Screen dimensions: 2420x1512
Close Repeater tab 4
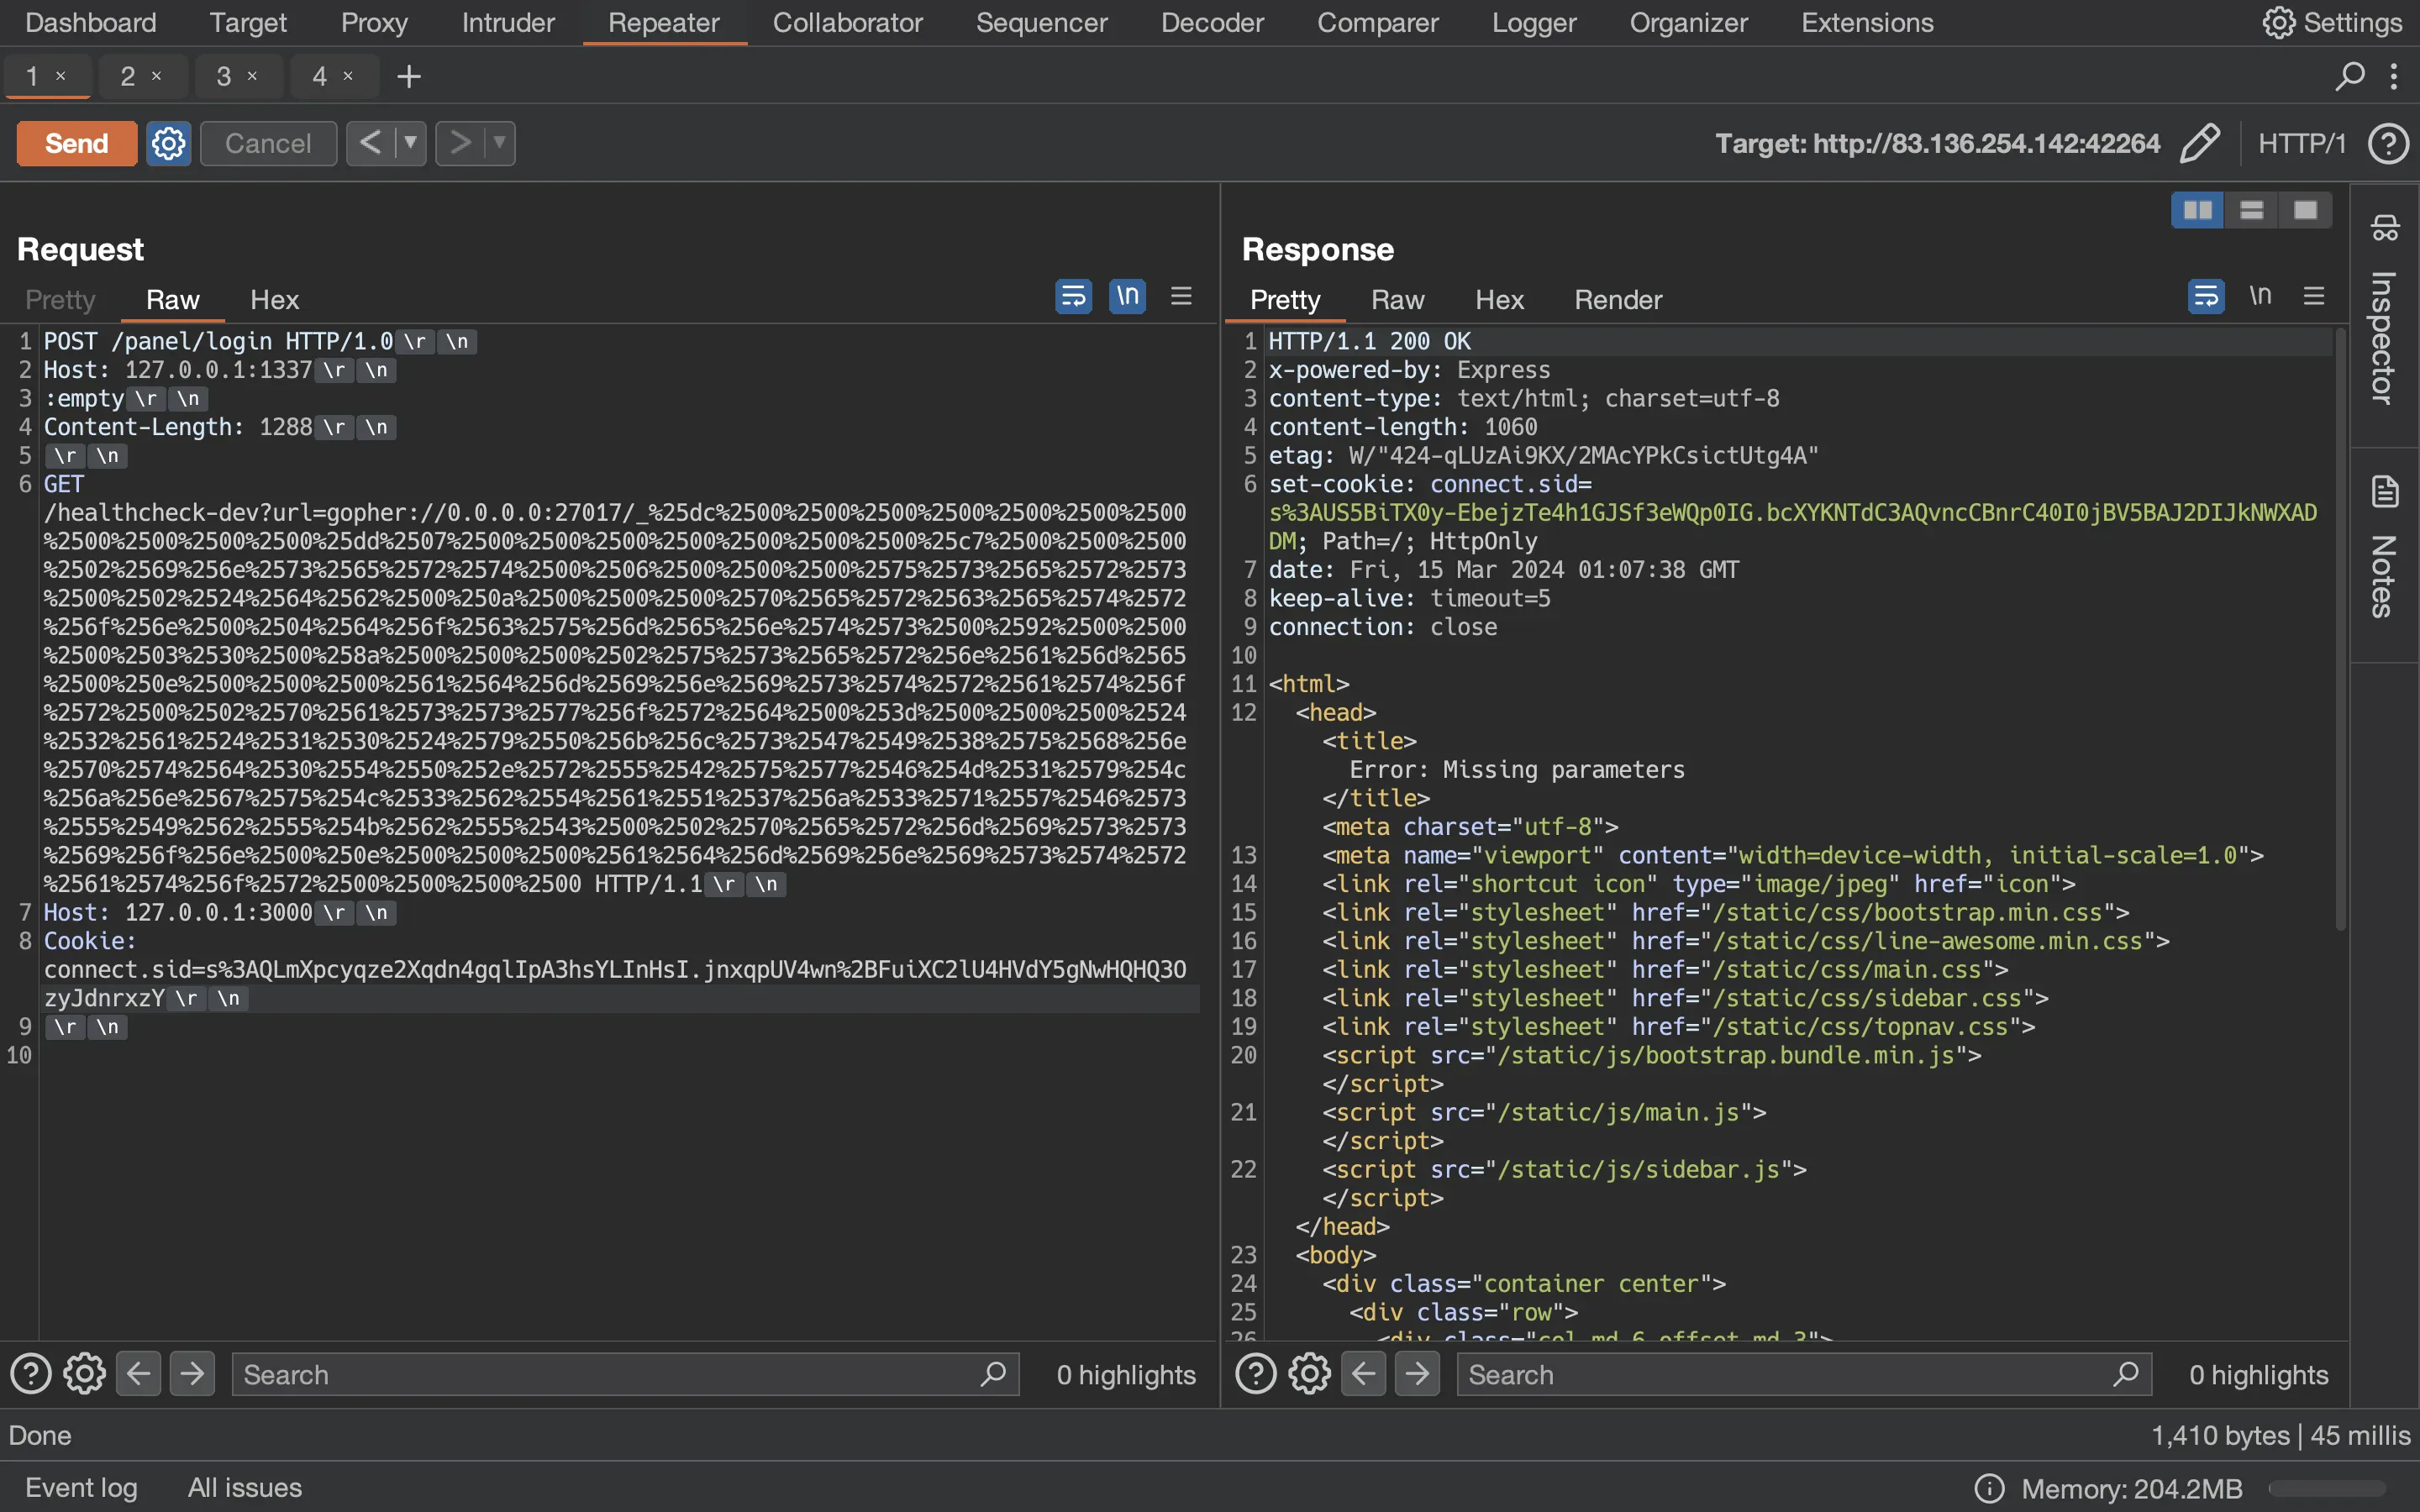coord(349,76)
